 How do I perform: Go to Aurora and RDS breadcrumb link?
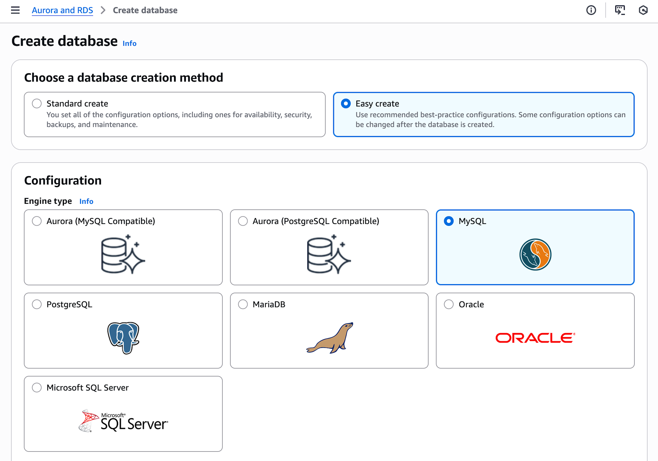point(63,10)
